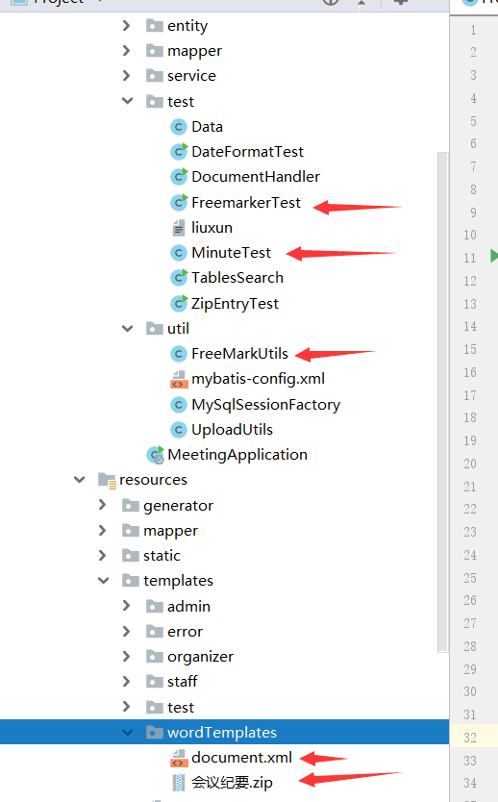Click the run gutter icon at line 11
This screenshot has height=802, width=498.
493,256
